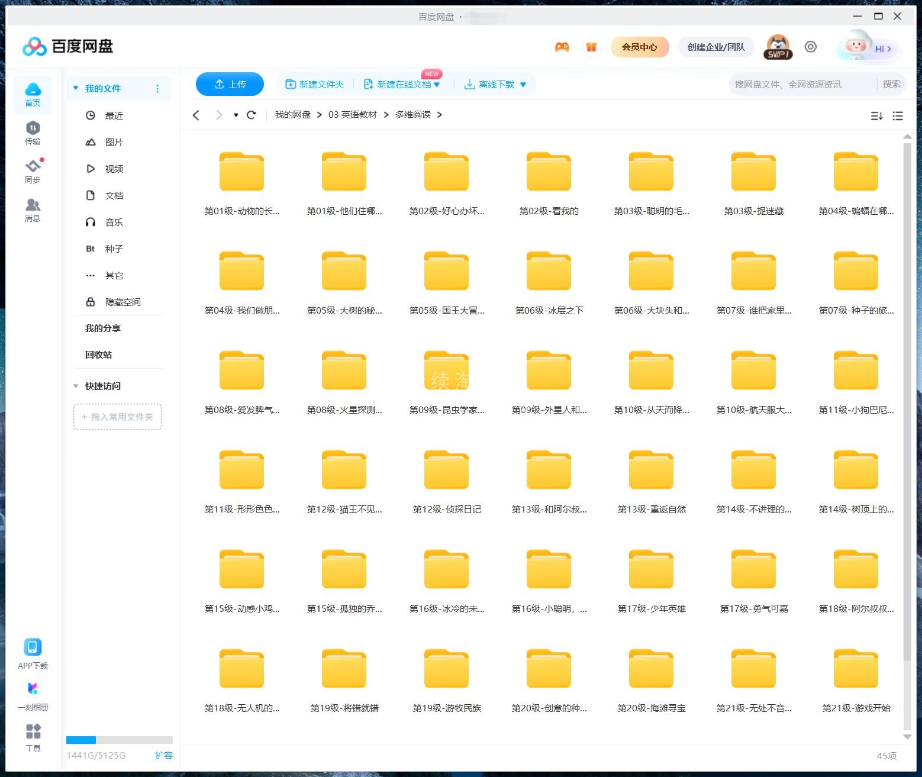Select 视频 in the file category list
The width and height of the screenshot is (922, 777).
coord(114,169)
